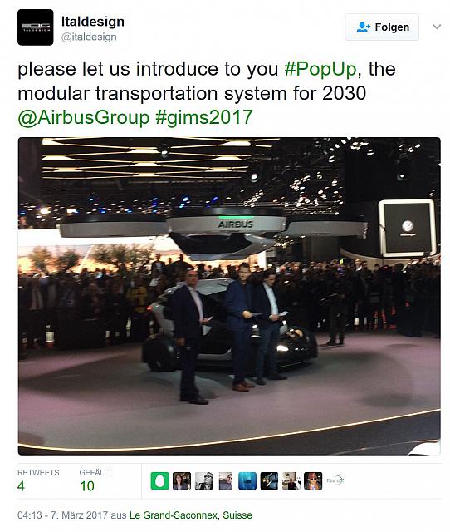This screenshot has height=532, width=450.
Task: Click the last faded logo liker avatar
Action: pos(335,480)
